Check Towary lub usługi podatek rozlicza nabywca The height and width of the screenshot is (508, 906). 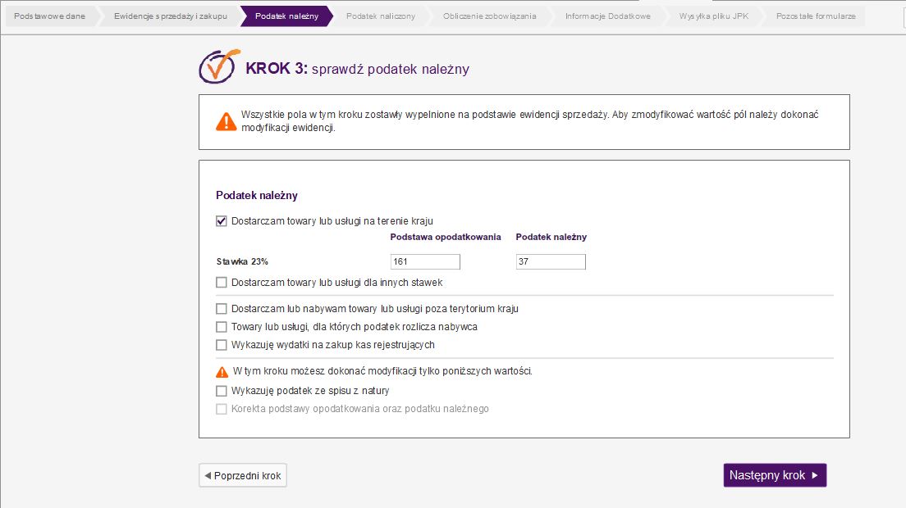tap(222, 327)
